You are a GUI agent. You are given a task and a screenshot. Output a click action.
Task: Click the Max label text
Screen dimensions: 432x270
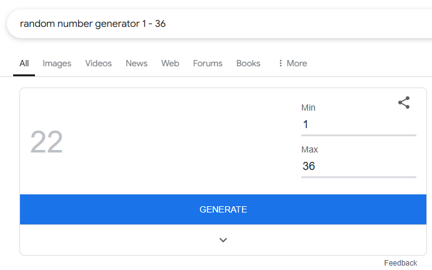309,149
